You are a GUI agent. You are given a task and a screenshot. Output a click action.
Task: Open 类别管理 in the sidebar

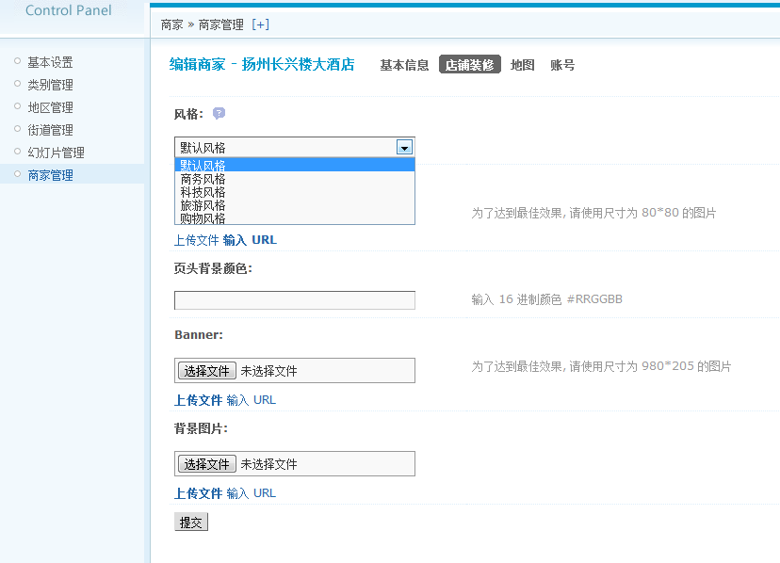pos(50,85)
